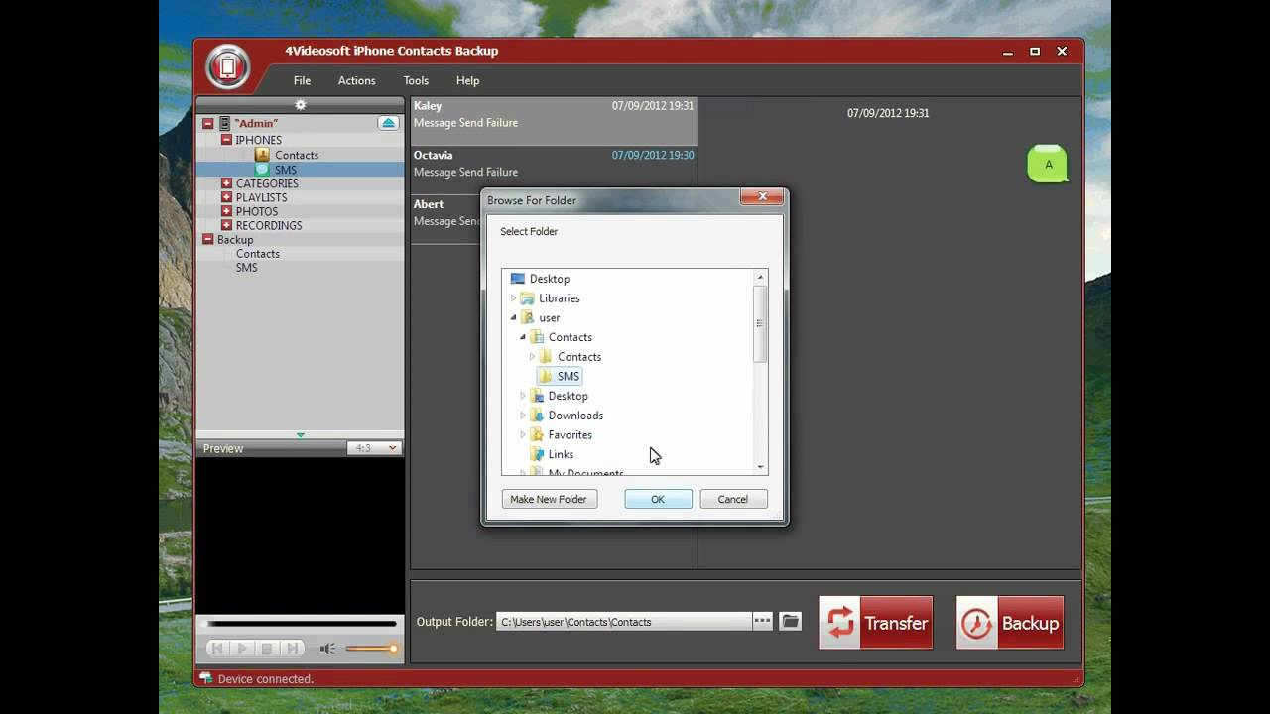Stop the preview playback

point(267,649)
